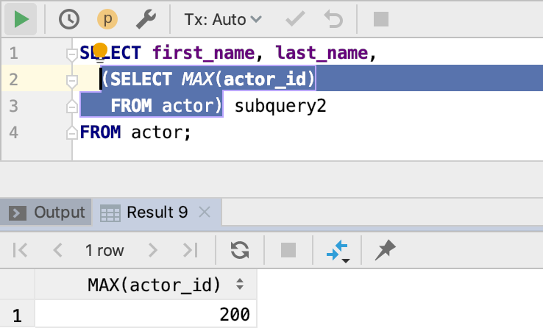Close the Result 9 tab
The image size is (543, 328).
[205, 213]
